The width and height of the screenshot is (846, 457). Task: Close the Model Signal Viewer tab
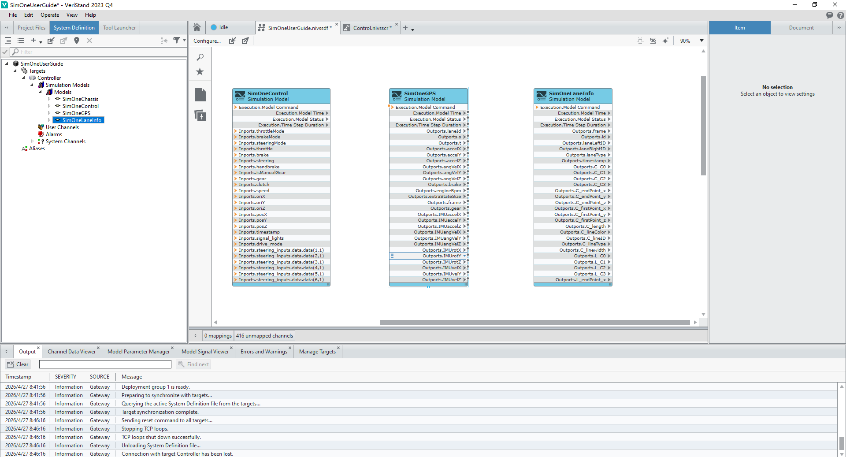tap(231, 348)
